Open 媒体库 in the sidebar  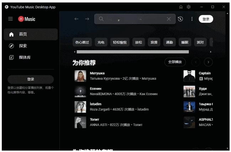click(30, 57)
